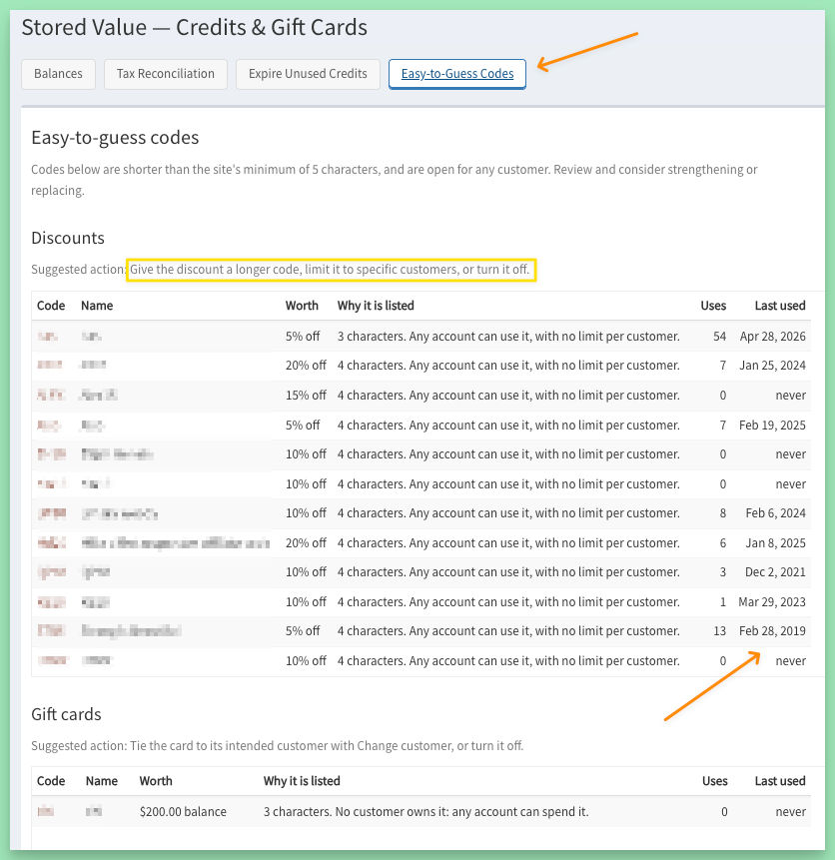The height and width of the screenshot is (860, 835).
Task: Click the 'Gift cards' section heading
Action: coord(66,714)
